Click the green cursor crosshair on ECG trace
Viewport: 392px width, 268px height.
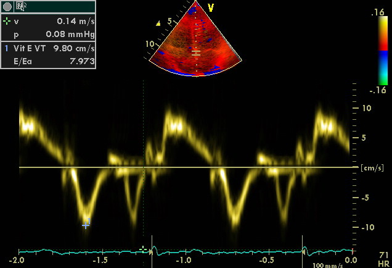tap(143, 249)
